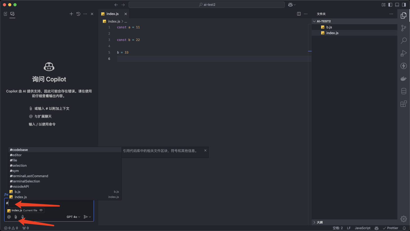Switch to the Copilot Chat view icon
This screenshot has width=410, height=231.
[x=12, y=14]
